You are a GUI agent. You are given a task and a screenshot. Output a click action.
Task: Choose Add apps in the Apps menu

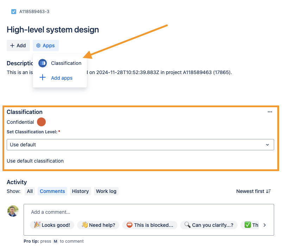click(x=62, y=78)
